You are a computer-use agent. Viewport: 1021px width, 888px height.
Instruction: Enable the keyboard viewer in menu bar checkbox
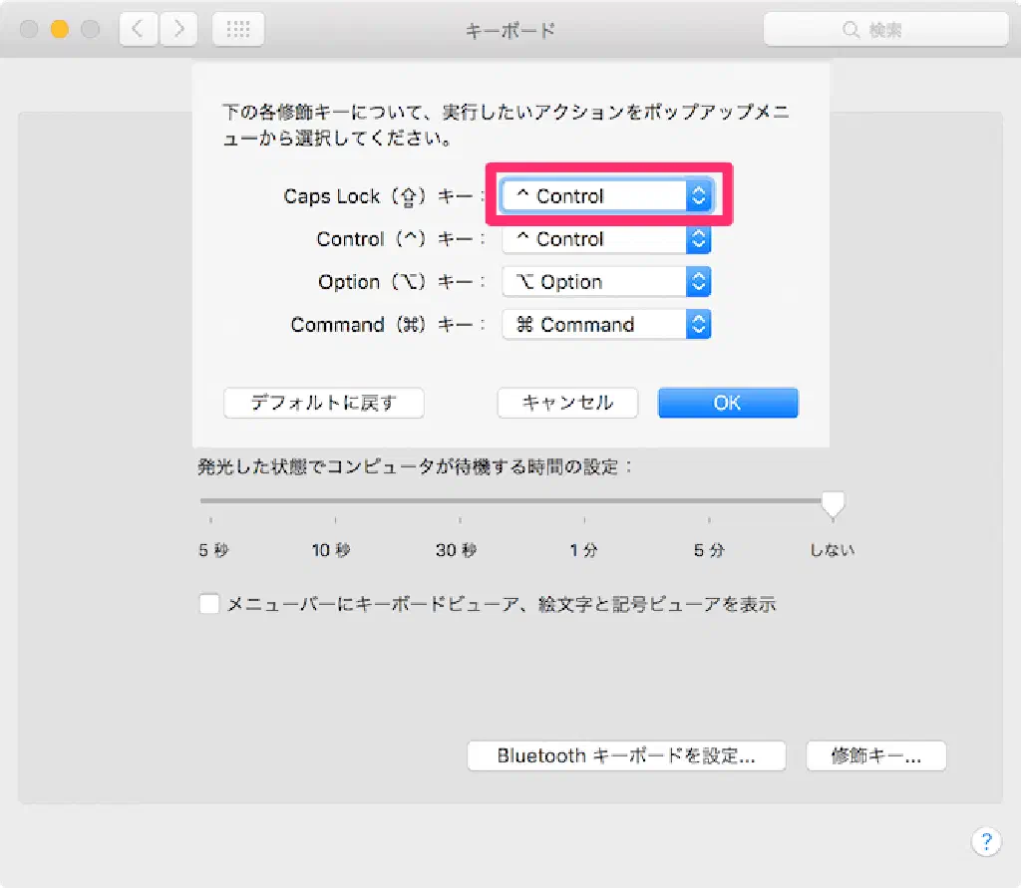point(209,604)
